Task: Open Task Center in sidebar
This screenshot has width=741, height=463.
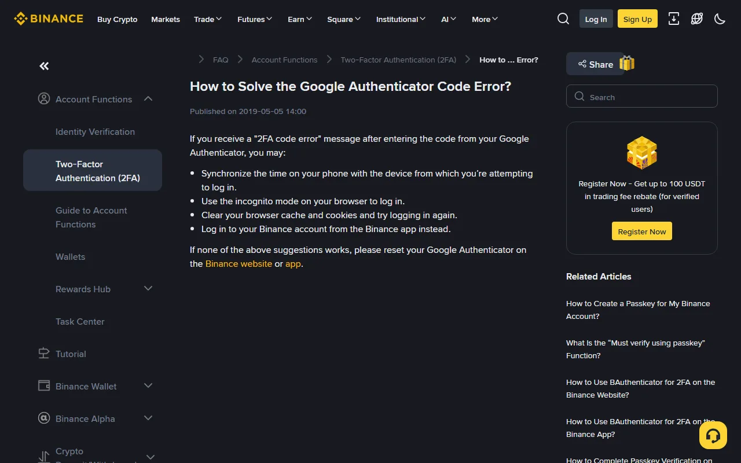Action: pyautogui.click(x=80, y=321)
